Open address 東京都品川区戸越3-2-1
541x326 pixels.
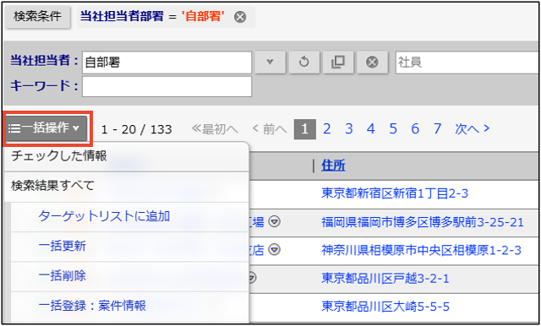click(385, 279)
